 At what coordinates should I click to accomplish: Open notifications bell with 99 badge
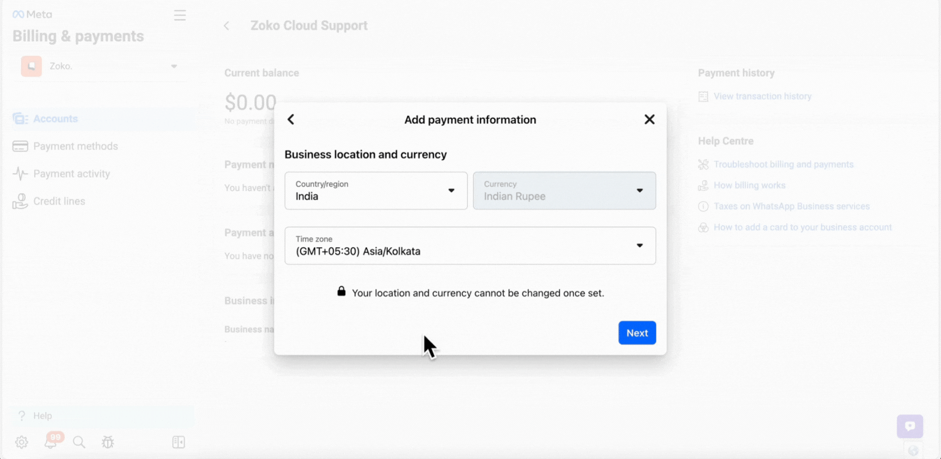coord(51,441)
